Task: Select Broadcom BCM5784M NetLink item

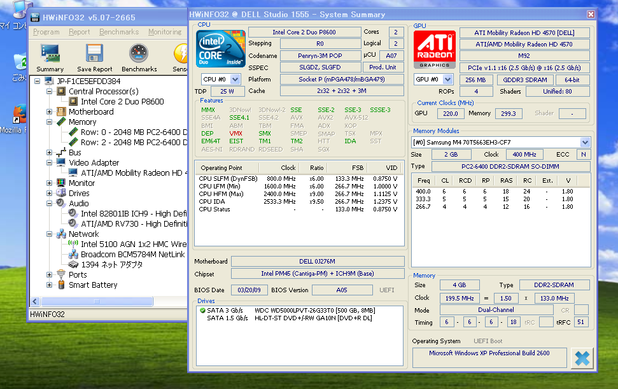Action: tap(133, 254)
